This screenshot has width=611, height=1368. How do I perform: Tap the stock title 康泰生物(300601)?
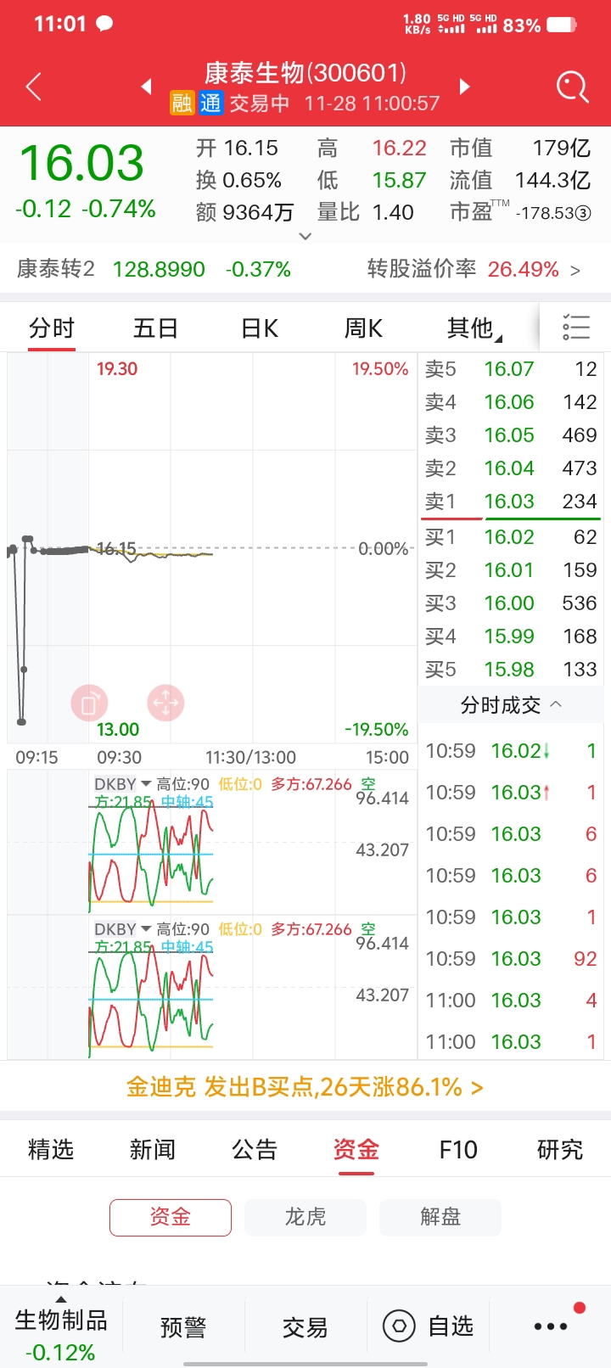pyautogui.click(x=305, y=73)
